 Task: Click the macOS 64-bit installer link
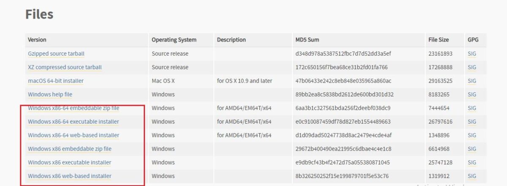[56, 81]
